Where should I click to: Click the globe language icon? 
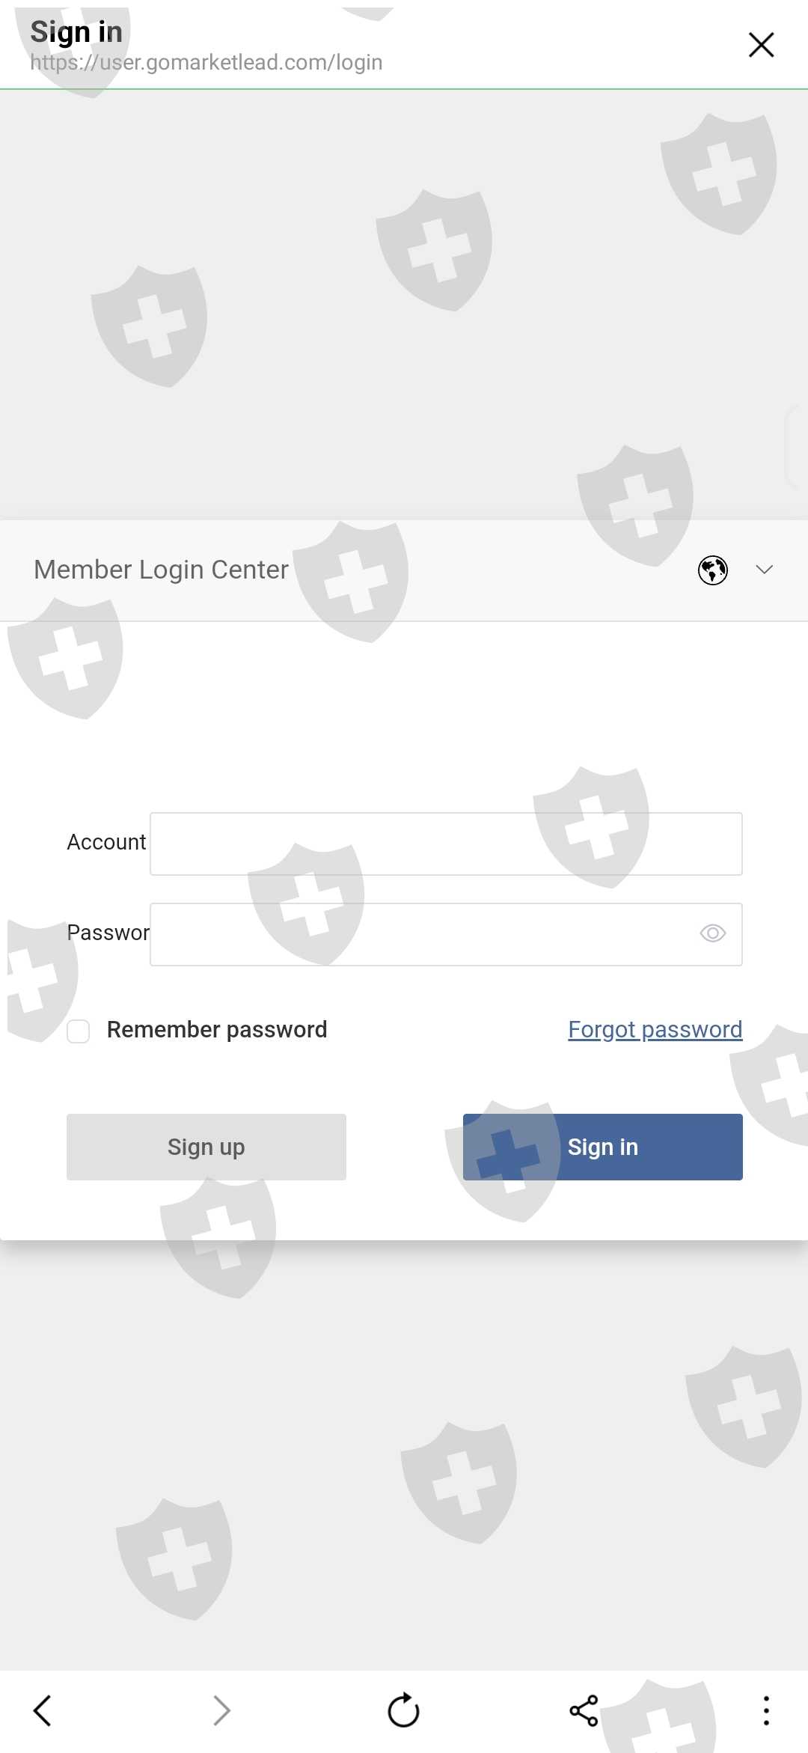click(x=712, y=570)
